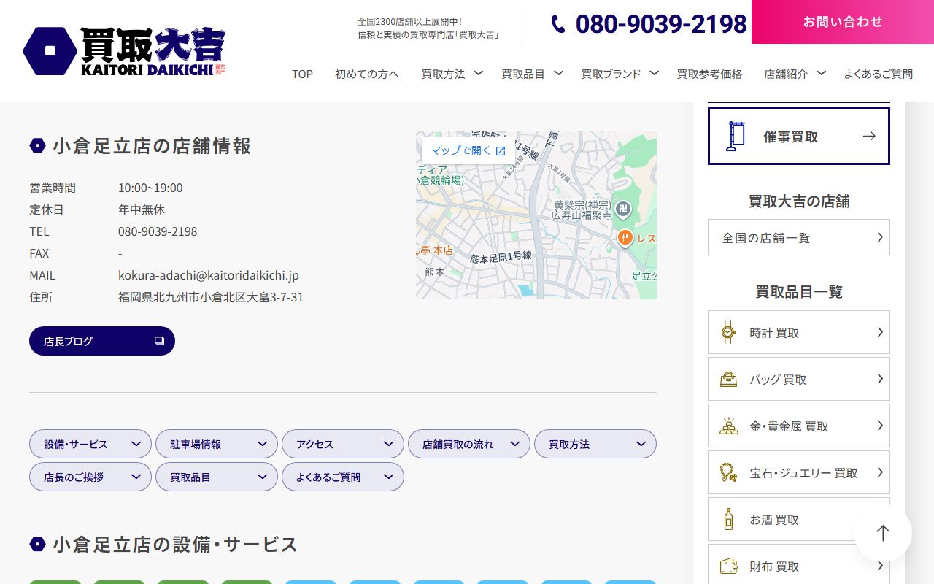Click the wallet icon beside 財布 買取
Image resolution: width=934 pixels, height=584 pixels.
tap(728, 566)
